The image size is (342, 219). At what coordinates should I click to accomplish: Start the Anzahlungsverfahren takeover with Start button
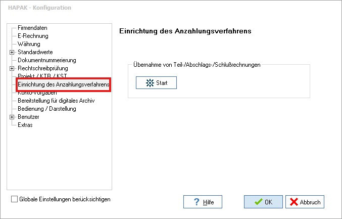[x=156, y=83]
